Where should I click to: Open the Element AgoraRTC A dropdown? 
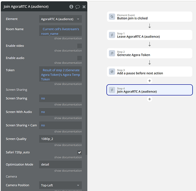tap(61, 19)
